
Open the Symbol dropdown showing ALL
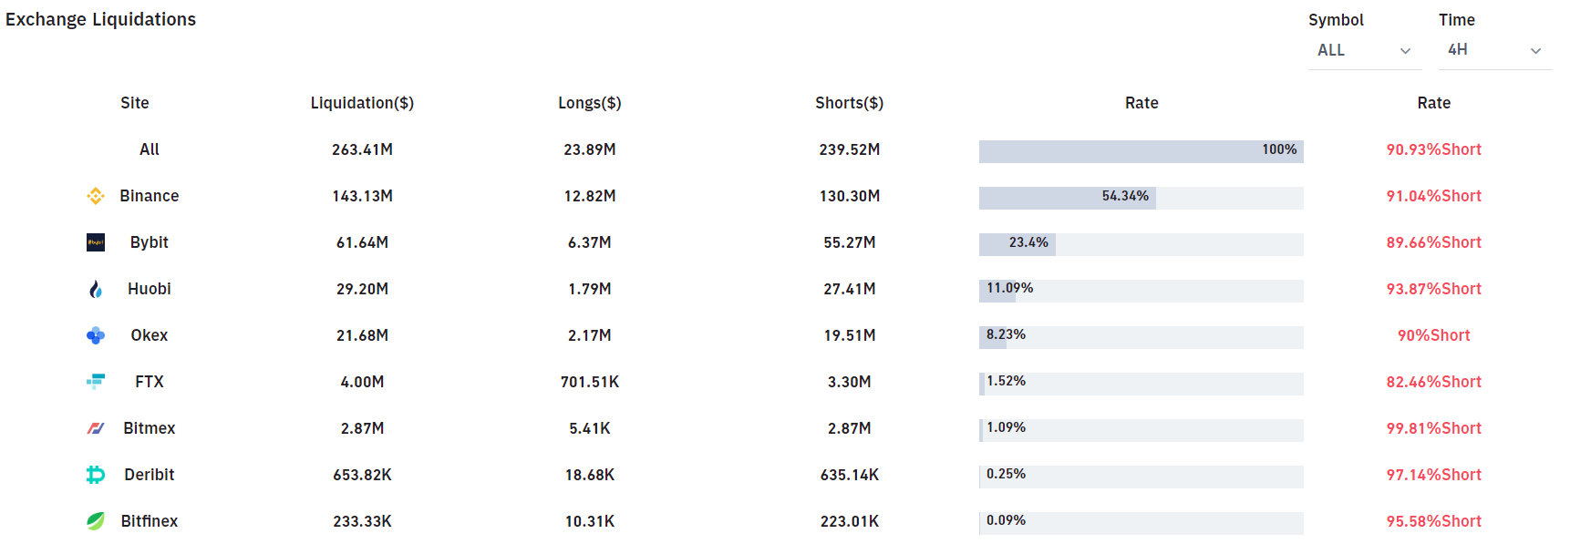tap(1363, 50)
